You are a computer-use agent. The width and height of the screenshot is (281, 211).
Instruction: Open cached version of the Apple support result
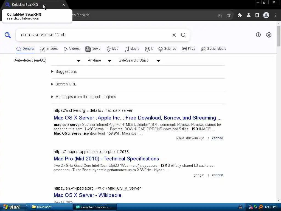click(x=218, y=175)
